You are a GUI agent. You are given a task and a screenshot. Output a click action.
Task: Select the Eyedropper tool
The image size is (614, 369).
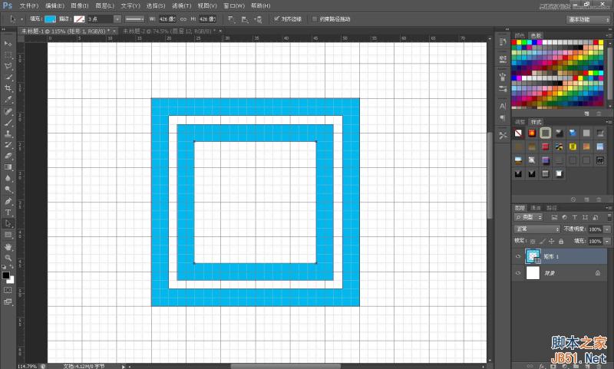coord(8,100)
